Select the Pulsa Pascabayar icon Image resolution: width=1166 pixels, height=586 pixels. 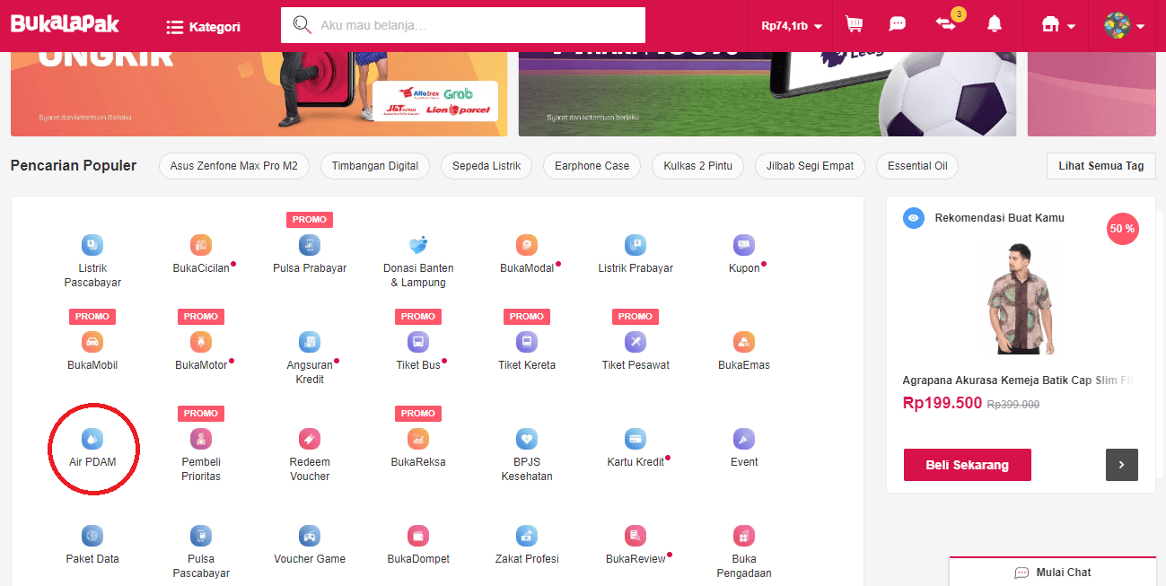coord(201,536)
